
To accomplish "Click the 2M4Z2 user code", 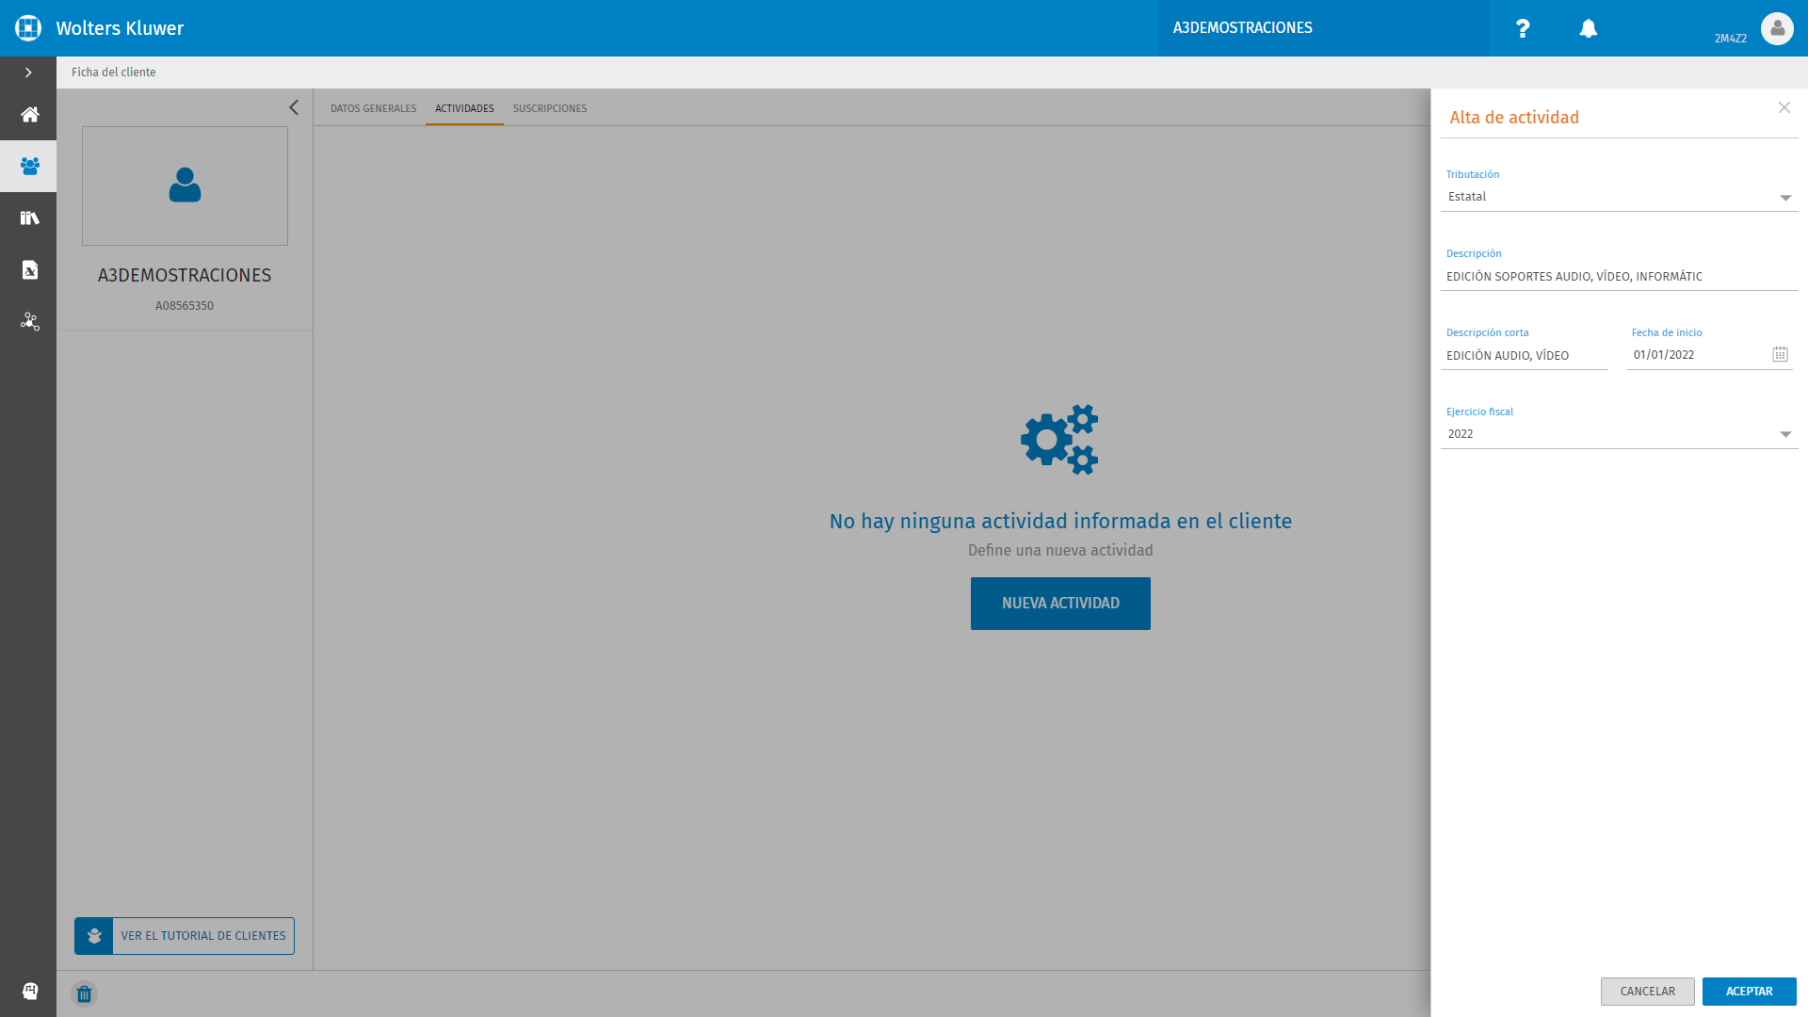I will point(1730,39).
